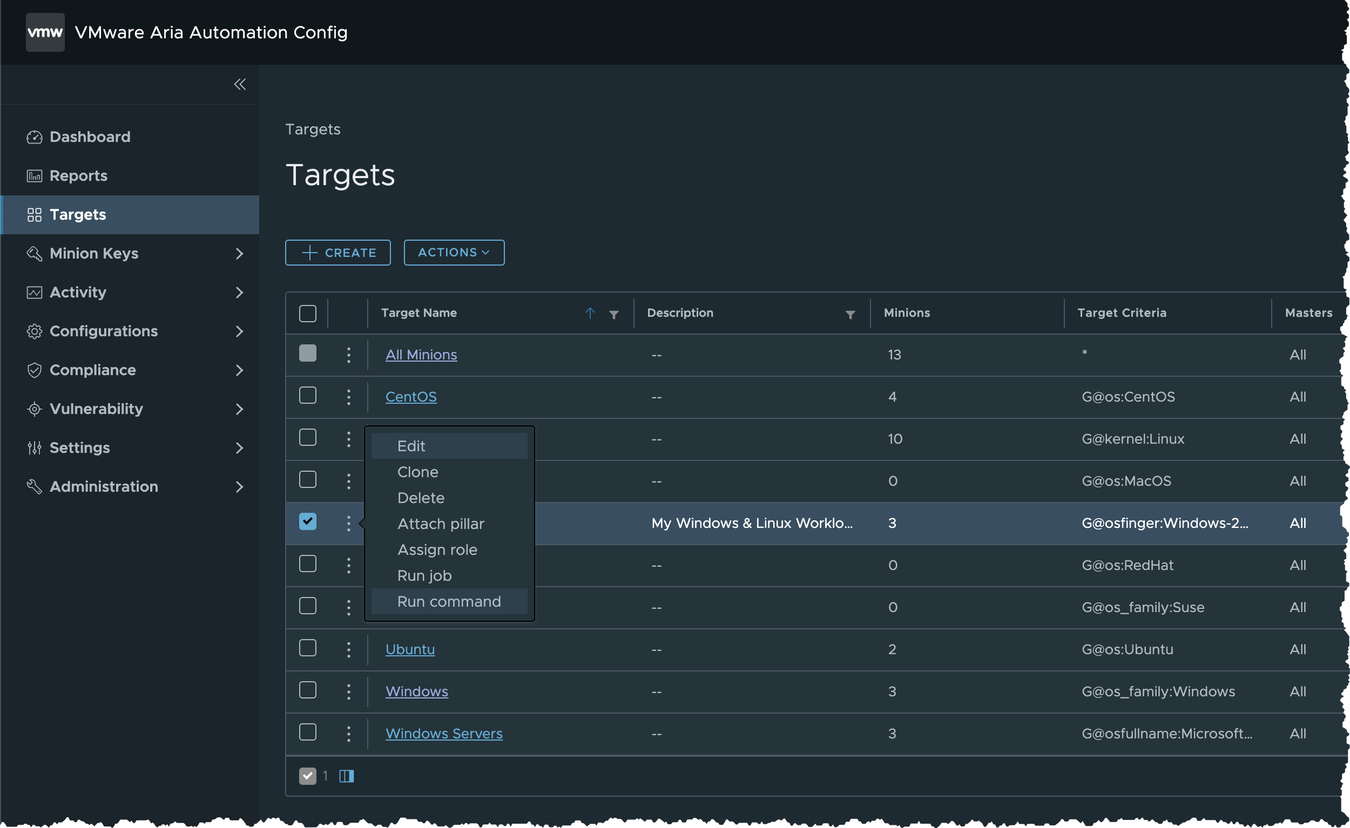Screen dimensions: 1350x828
Task: Click the Dashboard gauge icon
Action: click(x=34, y=137)
